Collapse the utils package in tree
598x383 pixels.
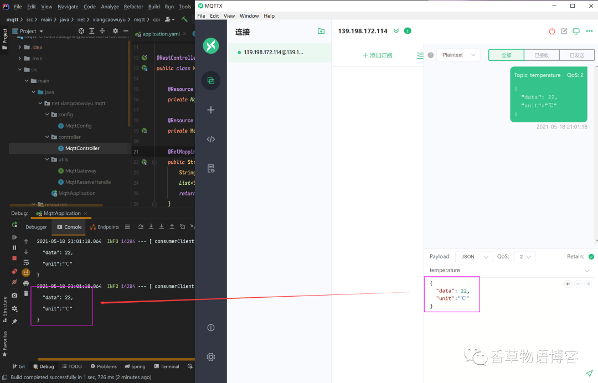(x=47, y=160)
